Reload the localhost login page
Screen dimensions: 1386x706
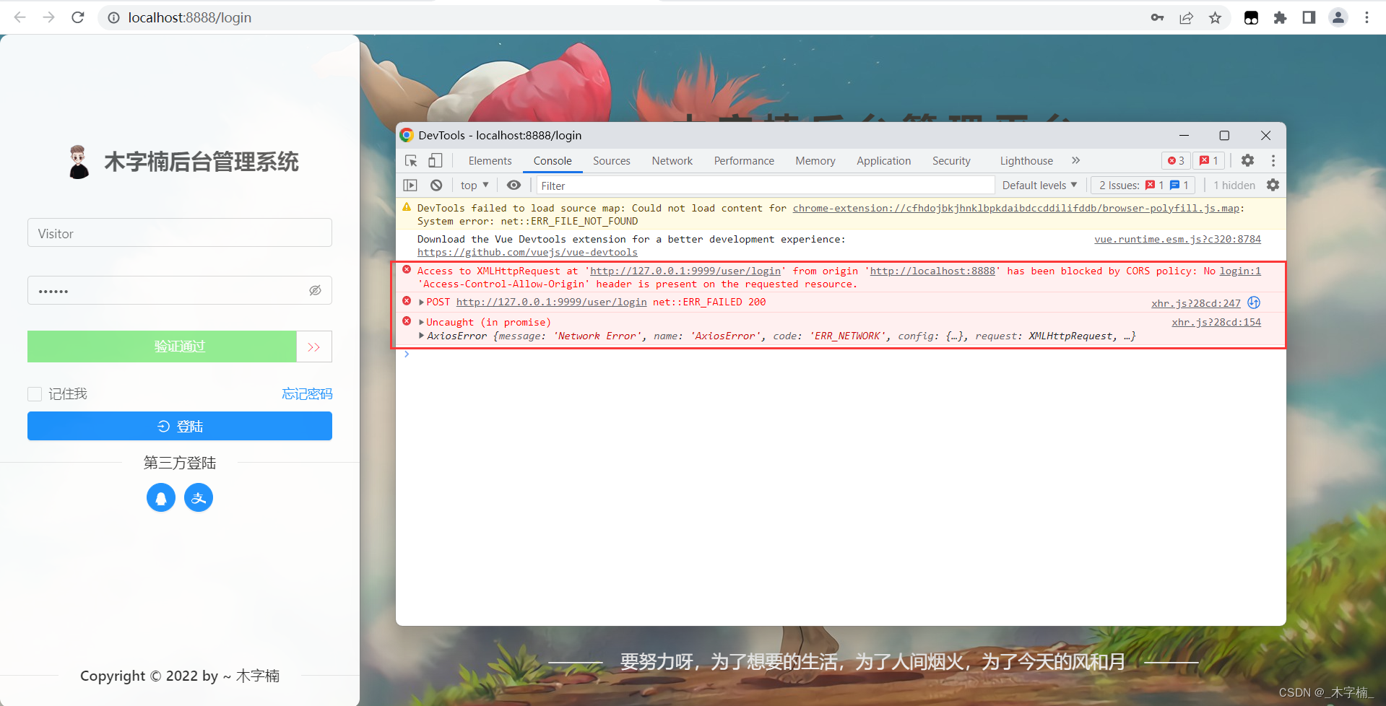(x=78, y=17)
